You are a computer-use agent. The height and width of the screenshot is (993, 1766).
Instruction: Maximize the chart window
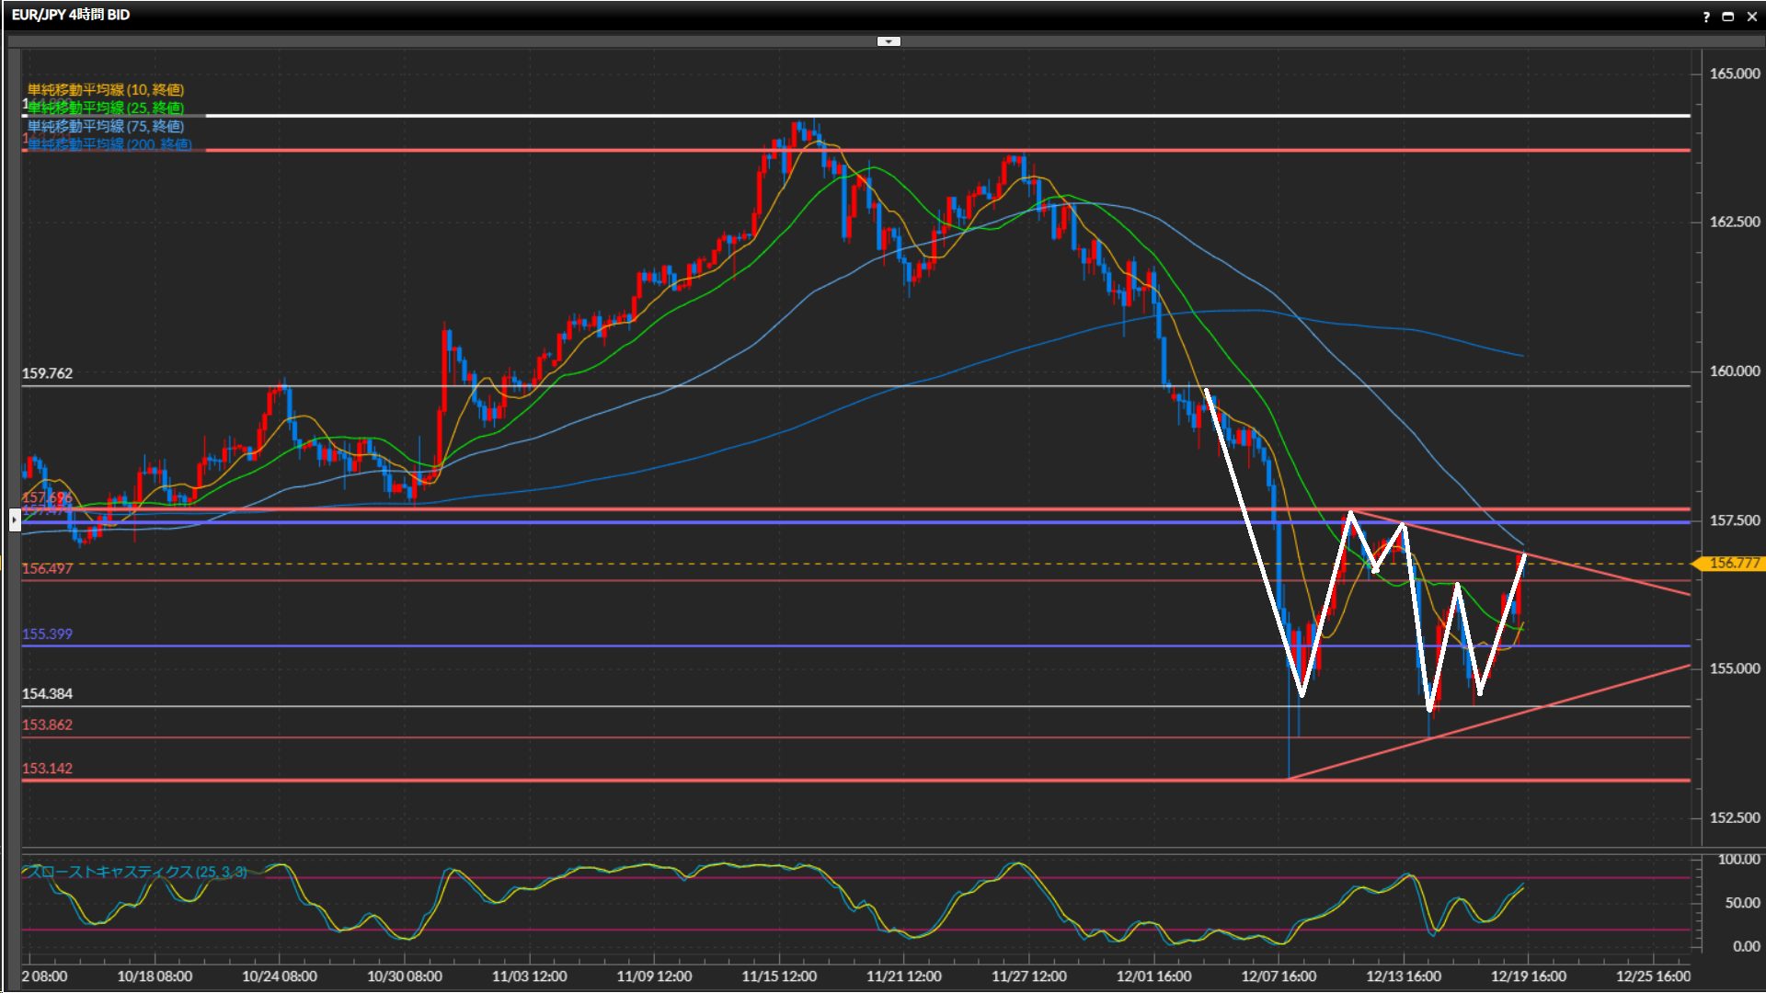tap(1728, 17)
